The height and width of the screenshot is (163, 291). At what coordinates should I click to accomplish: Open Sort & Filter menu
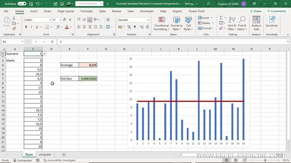[232, 24]
